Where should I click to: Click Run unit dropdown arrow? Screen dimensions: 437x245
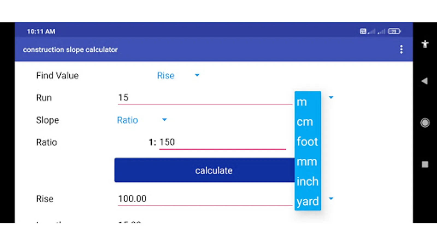pyautogui.click(x=331, y=97)
